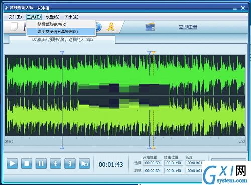This screenshot has width=251, height=185.
Task: Open the blue info icon in the toolbar
Action: [x=98, y=27]
